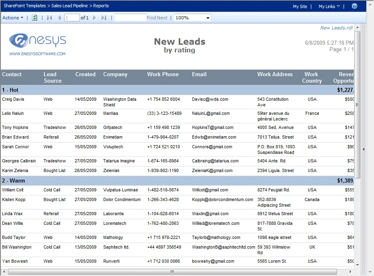Expand the My Links menu
The width and height of the screenshot is (374, 276).
[x=329, y=6]
